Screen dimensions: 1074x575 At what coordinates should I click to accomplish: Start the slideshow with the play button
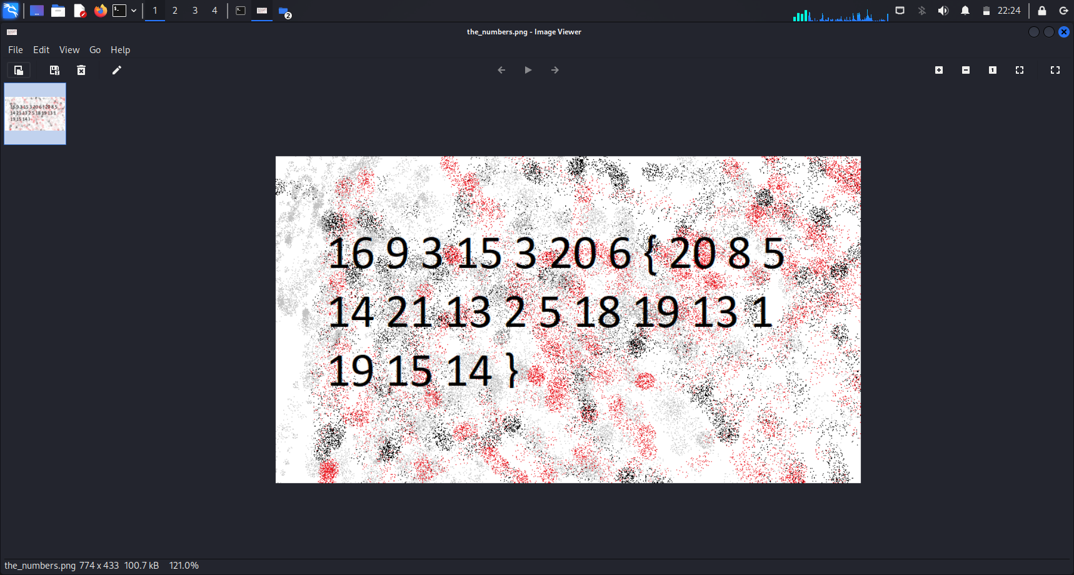[528, 70]
